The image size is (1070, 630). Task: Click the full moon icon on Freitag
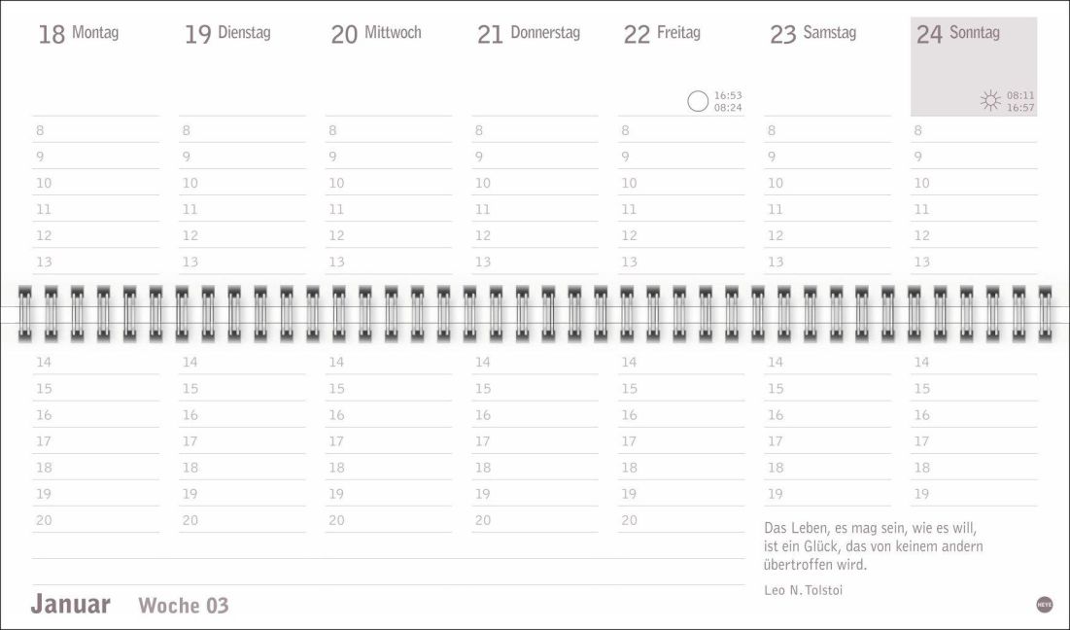tap(698, 101)
